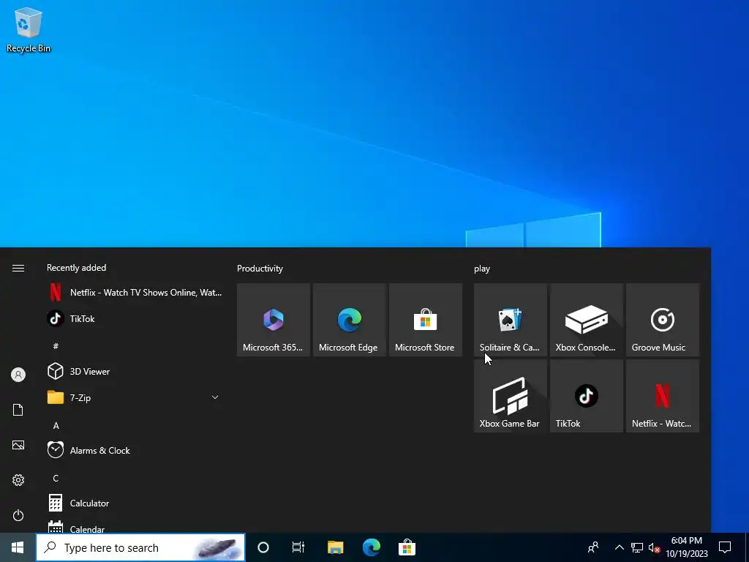The height and width of the screenshot is (562, 749).
Task: Click the play group header
Action: pyautogui.click(x=482, y=269)
